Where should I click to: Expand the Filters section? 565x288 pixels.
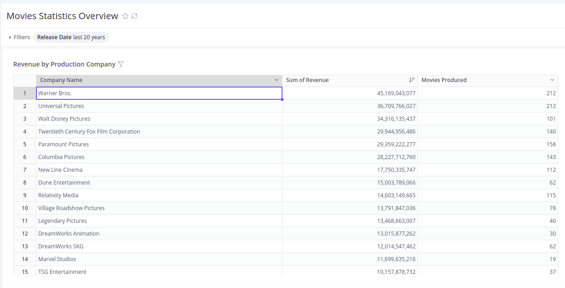(x=20, y=37)
